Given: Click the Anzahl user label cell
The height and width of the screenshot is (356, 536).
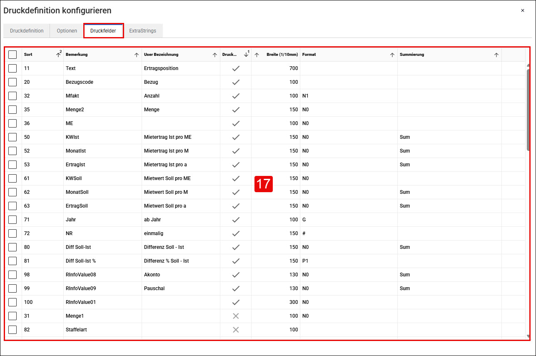Looking at the screenshot, I should tap(181, 96).
